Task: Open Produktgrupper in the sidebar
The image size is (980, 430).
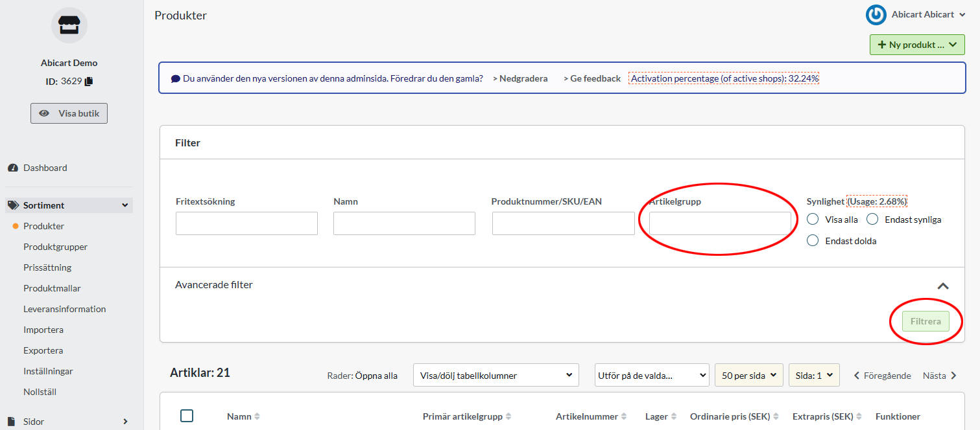Action: 55,247
